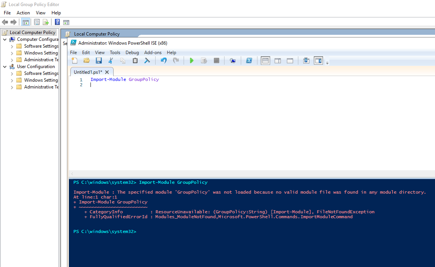Click PowerShell ISE title bar icon
Image resolution: width=435 pixels, height=267 pixels.
point(73,43)
